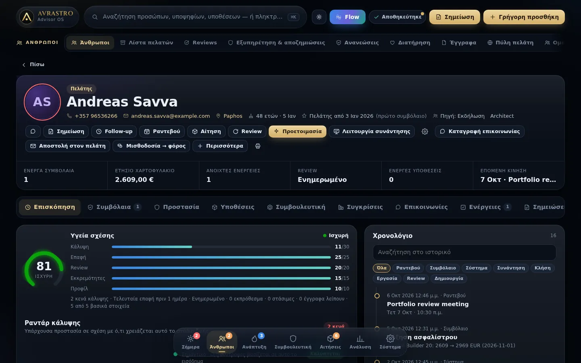Open Αιτήσεις in the bottom dock
The height and width of the screenshot is (363, 581).
pyautogui.click(x=330, y=342)
